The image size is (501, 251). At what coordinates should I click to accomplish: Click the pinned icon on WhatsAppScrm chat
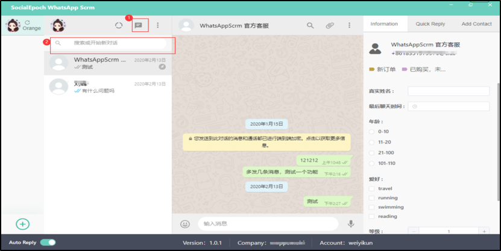[x=162, y=67]
